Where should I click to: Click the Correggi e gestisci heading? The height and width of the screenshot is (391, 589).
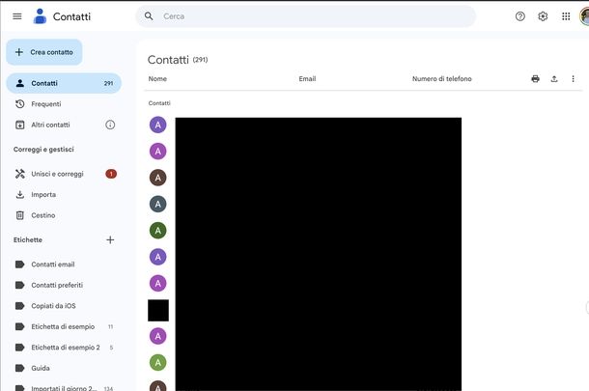(43, 149)
